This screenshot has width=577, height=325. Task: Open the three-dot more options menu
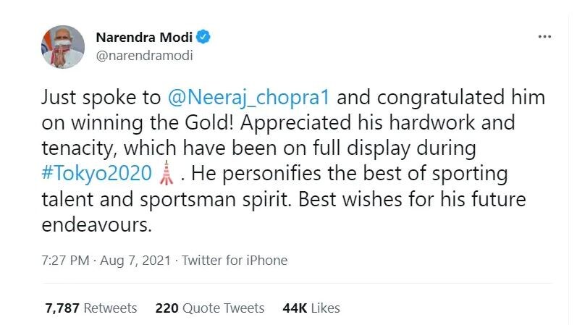544,36
